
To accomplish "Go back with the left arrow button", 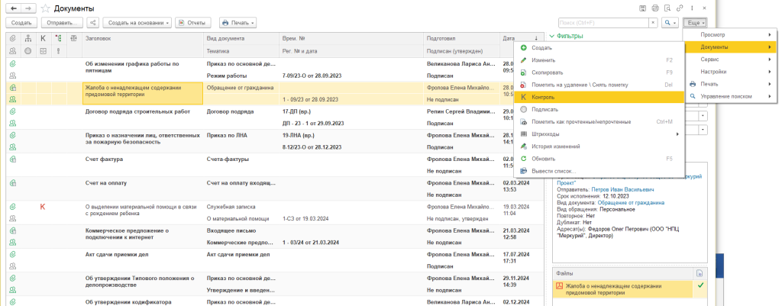I will (x=14, y=8).
